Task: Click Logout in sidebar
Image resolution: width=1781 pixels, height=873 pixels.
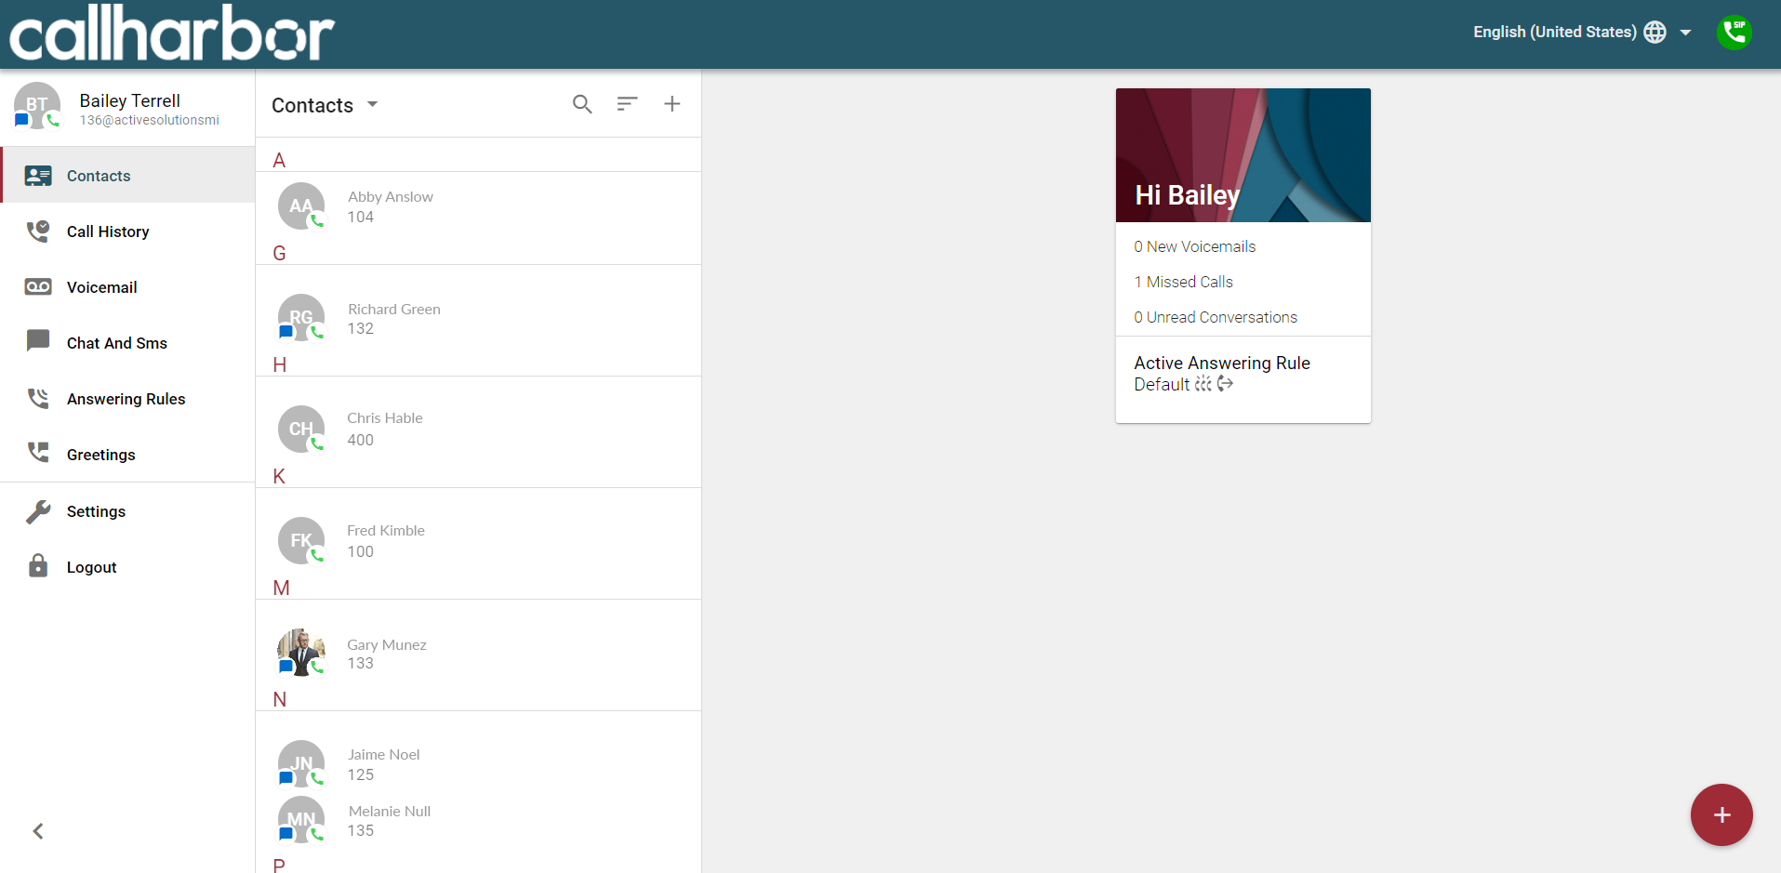Action: [128, 567]
